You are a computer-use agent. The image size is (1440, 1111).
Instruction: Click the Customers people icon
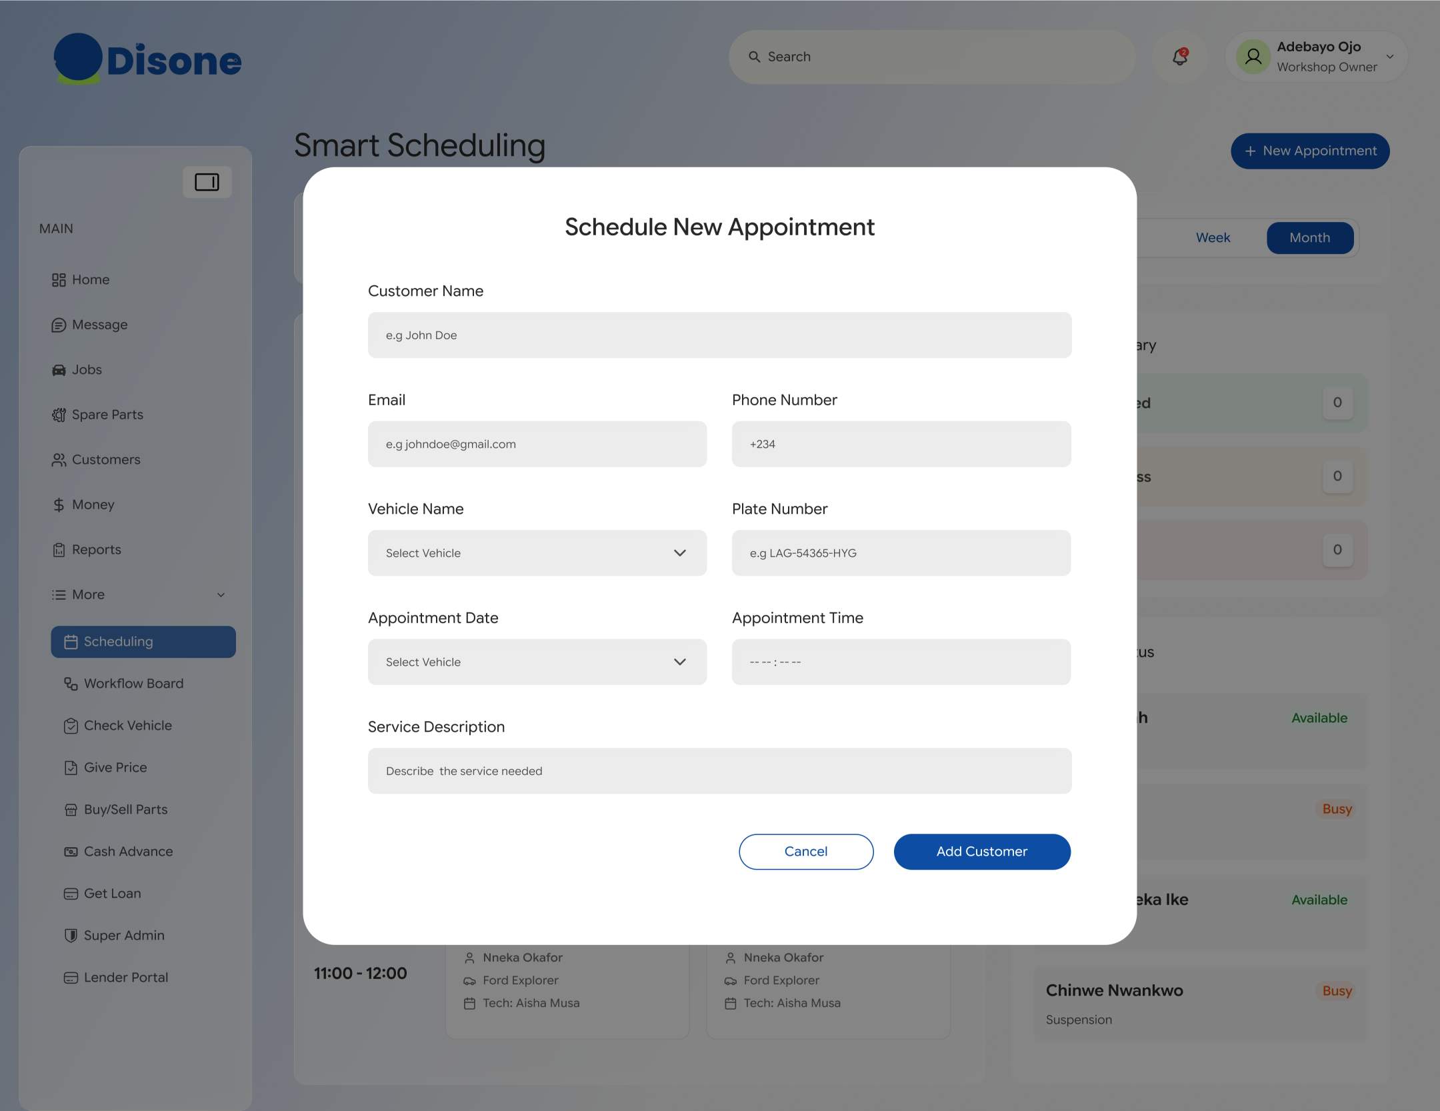[x=59, y=460]
